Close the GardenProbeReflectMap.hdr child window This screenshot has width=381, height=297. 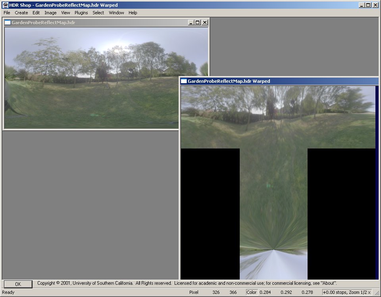point(205,23)
